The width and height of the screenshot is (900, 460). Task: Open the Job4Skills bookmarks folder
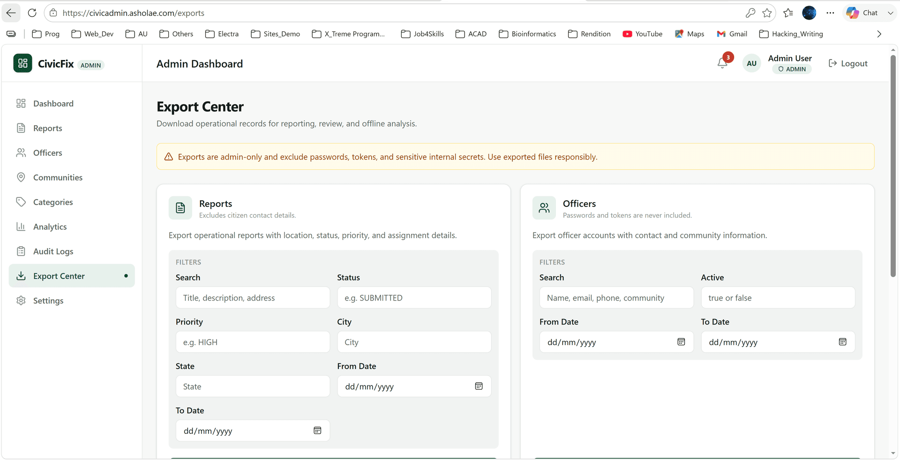pos(422,34)
